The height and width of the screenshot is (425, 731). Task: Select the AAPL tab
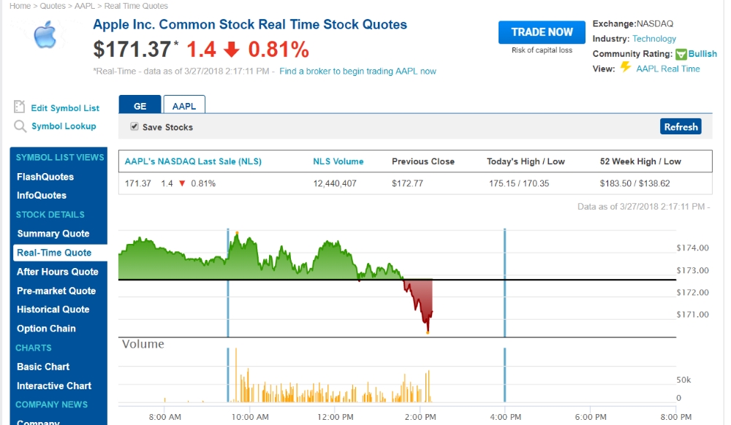click(x=184, y=106)
